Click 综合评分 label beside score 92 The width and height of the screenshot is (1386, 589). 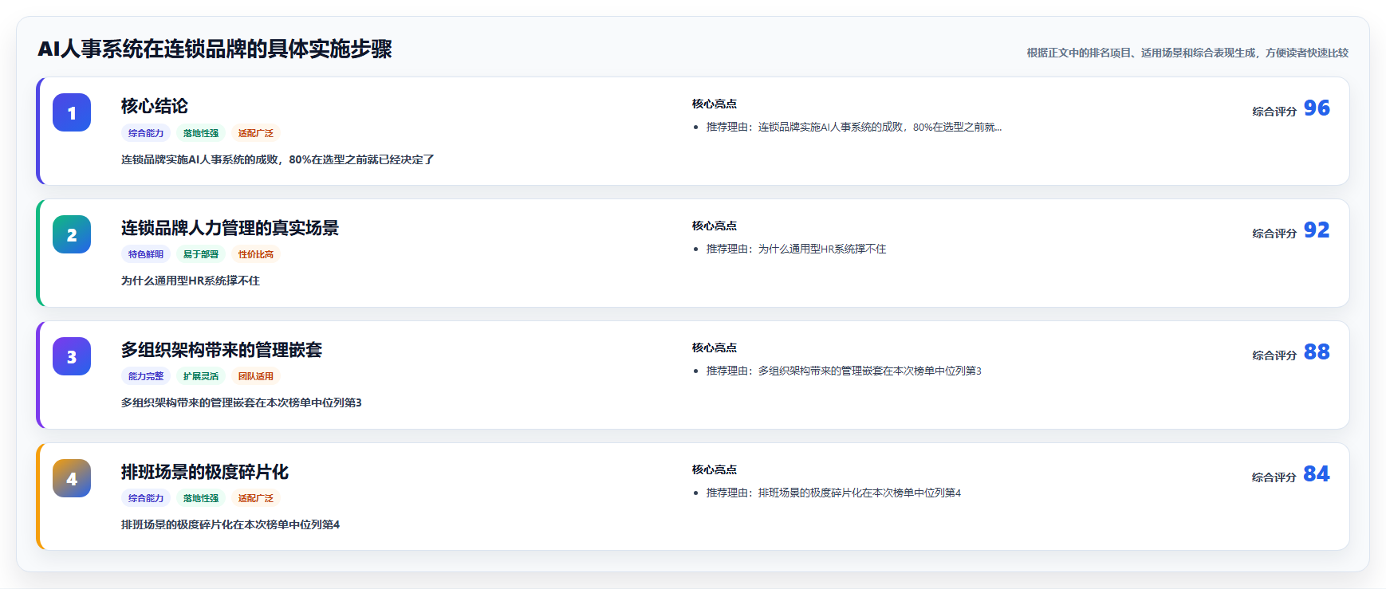point(1274,234)
